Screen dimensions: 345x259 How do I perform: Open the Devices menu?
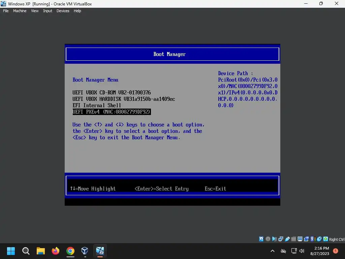click(x=63, y=11)
